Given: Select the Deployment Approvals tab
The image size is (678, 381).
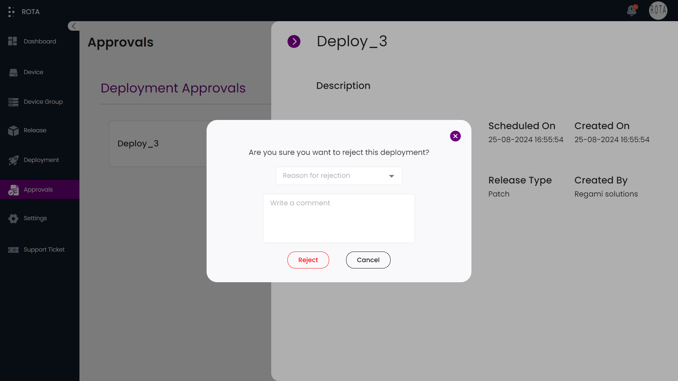Looking at the screenshot, I should click(x=173, y=89).
